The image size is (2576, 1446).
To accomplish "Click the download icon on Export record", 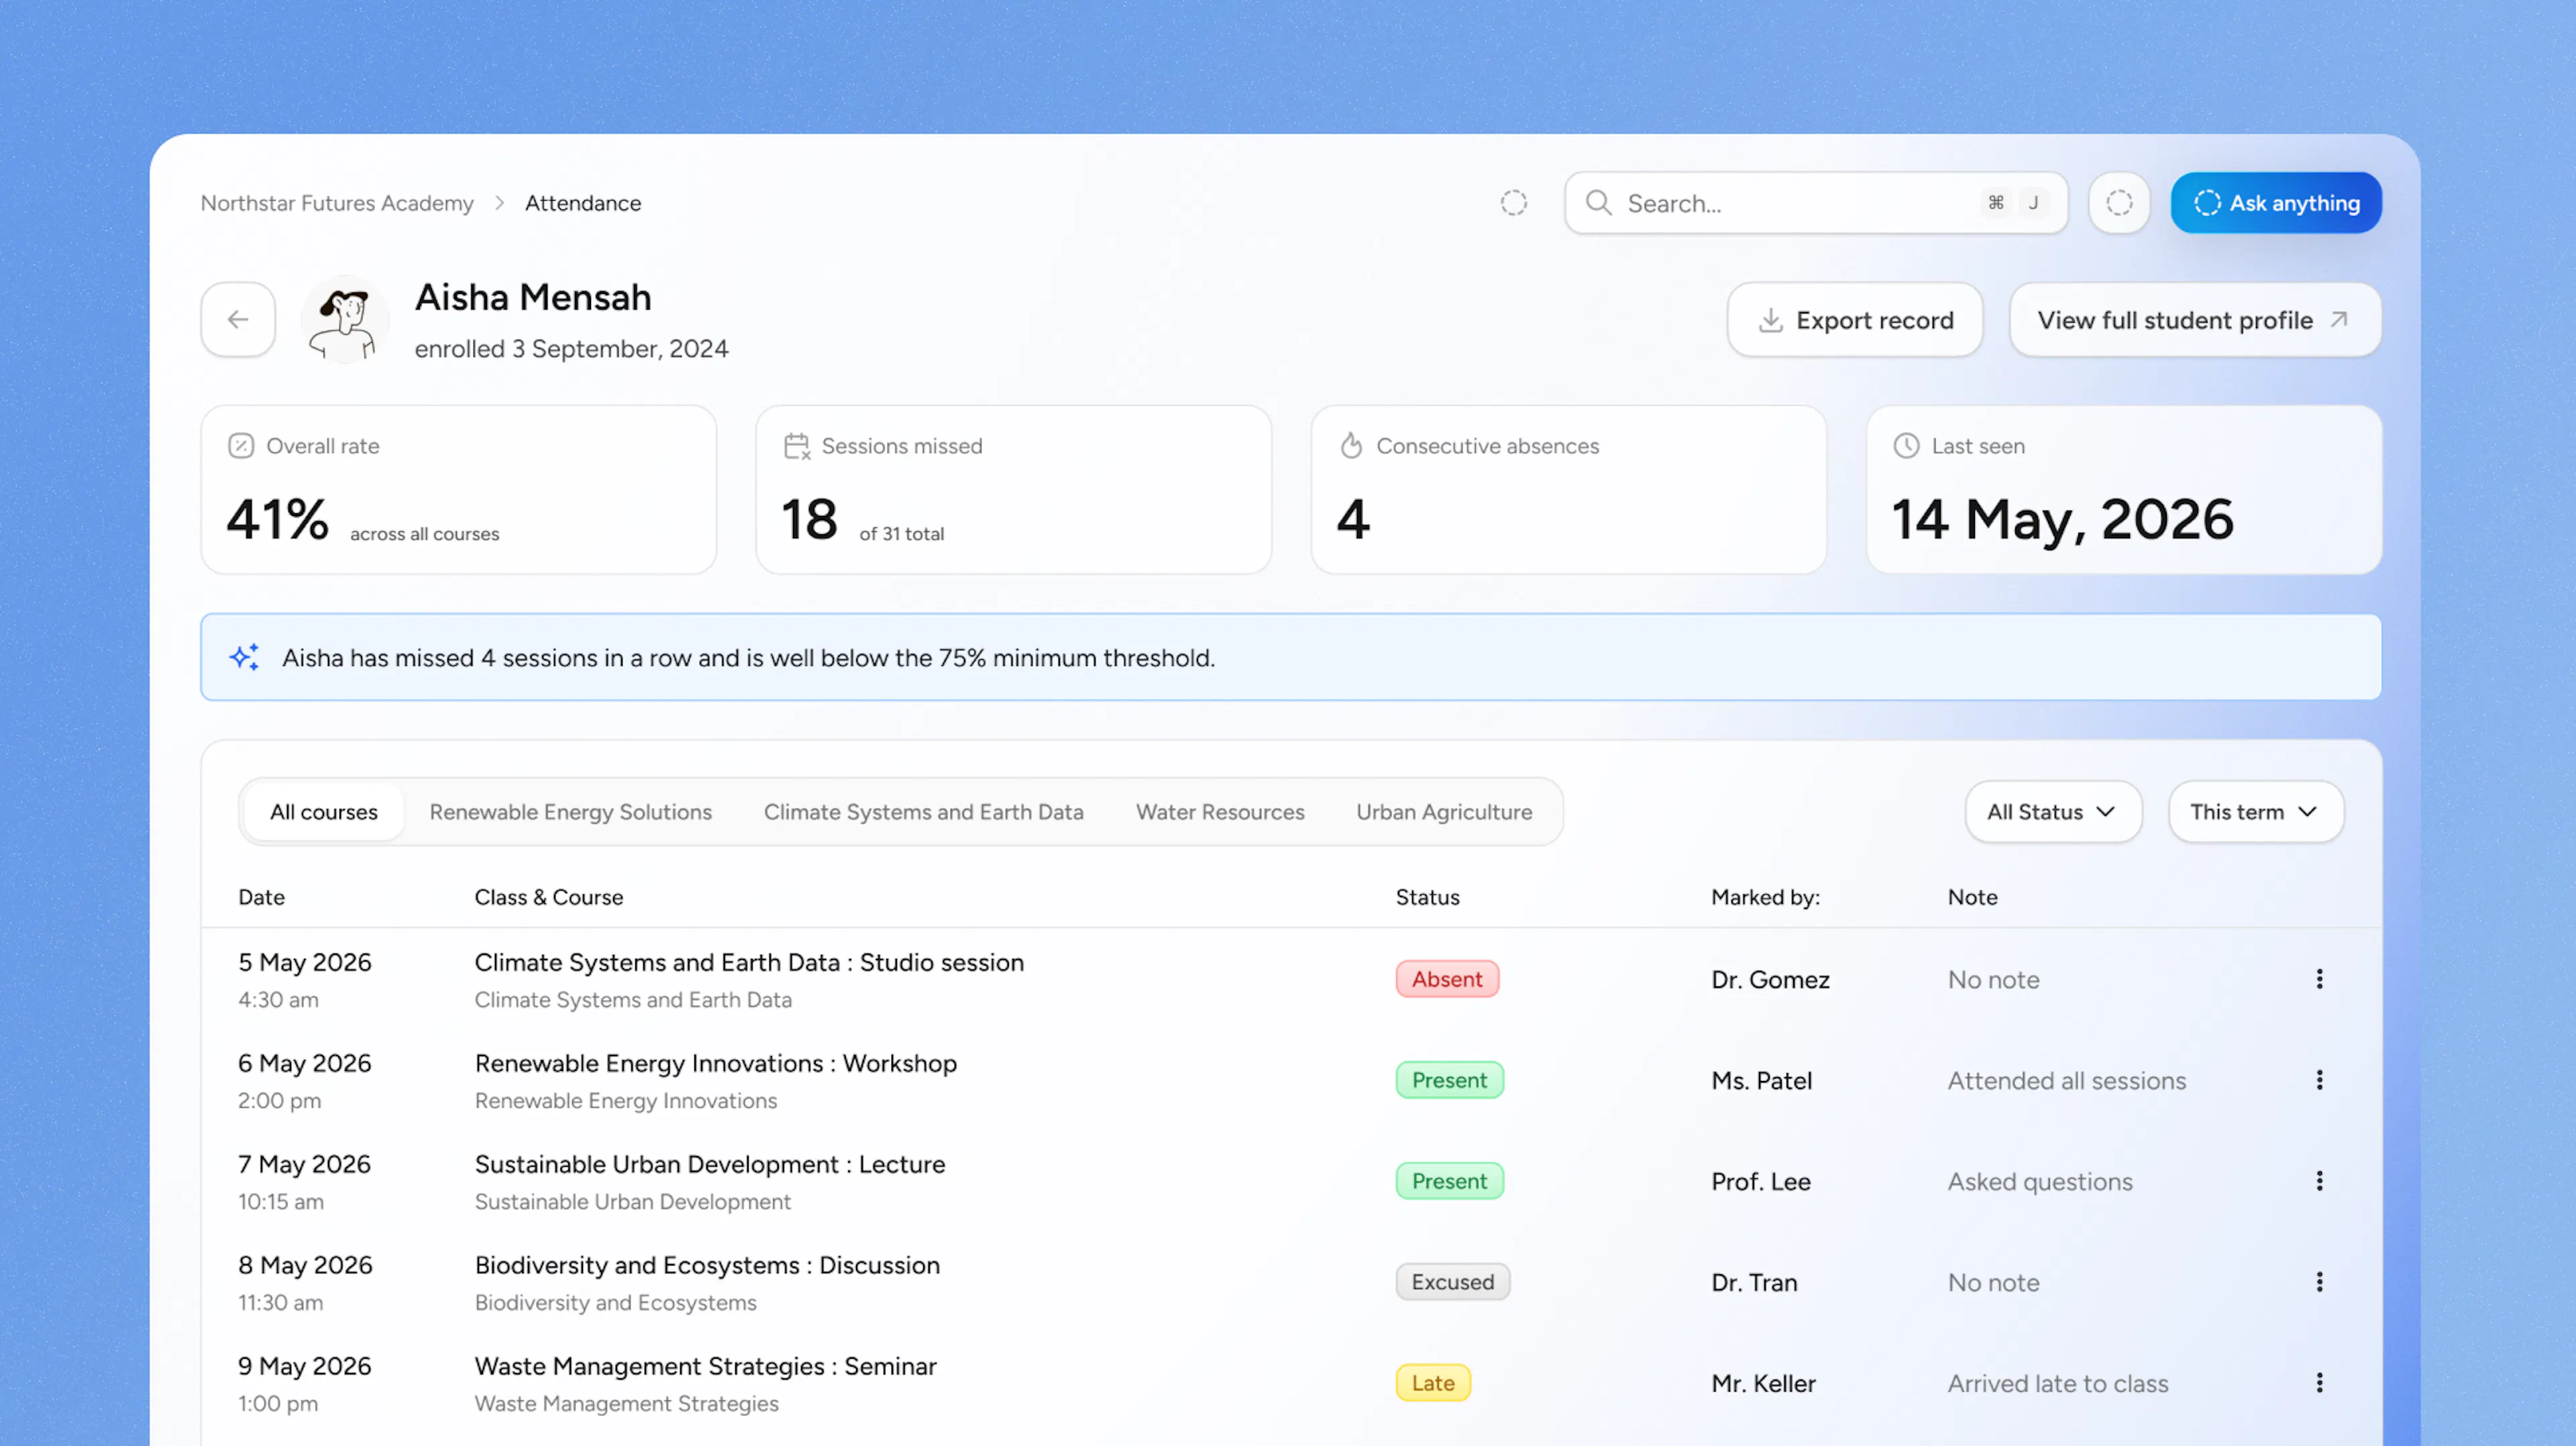I will [x=1771, y=320].
